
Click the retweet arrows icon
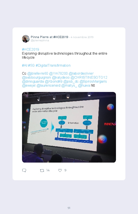point(42,170)
